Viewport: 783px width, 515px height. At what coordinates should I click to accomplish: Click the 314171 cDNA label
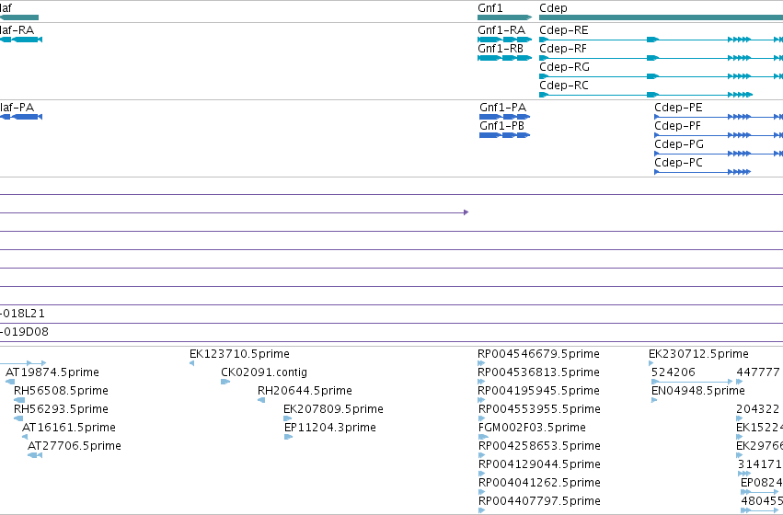759,465
